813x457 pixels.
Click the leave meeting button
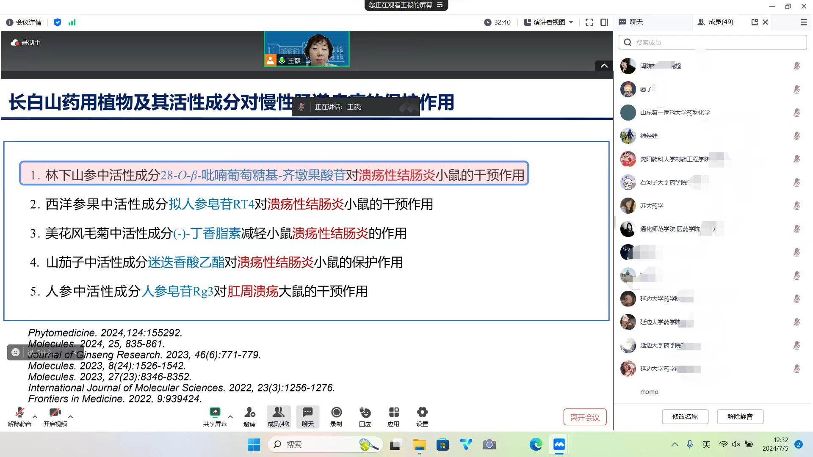[585, 417]
